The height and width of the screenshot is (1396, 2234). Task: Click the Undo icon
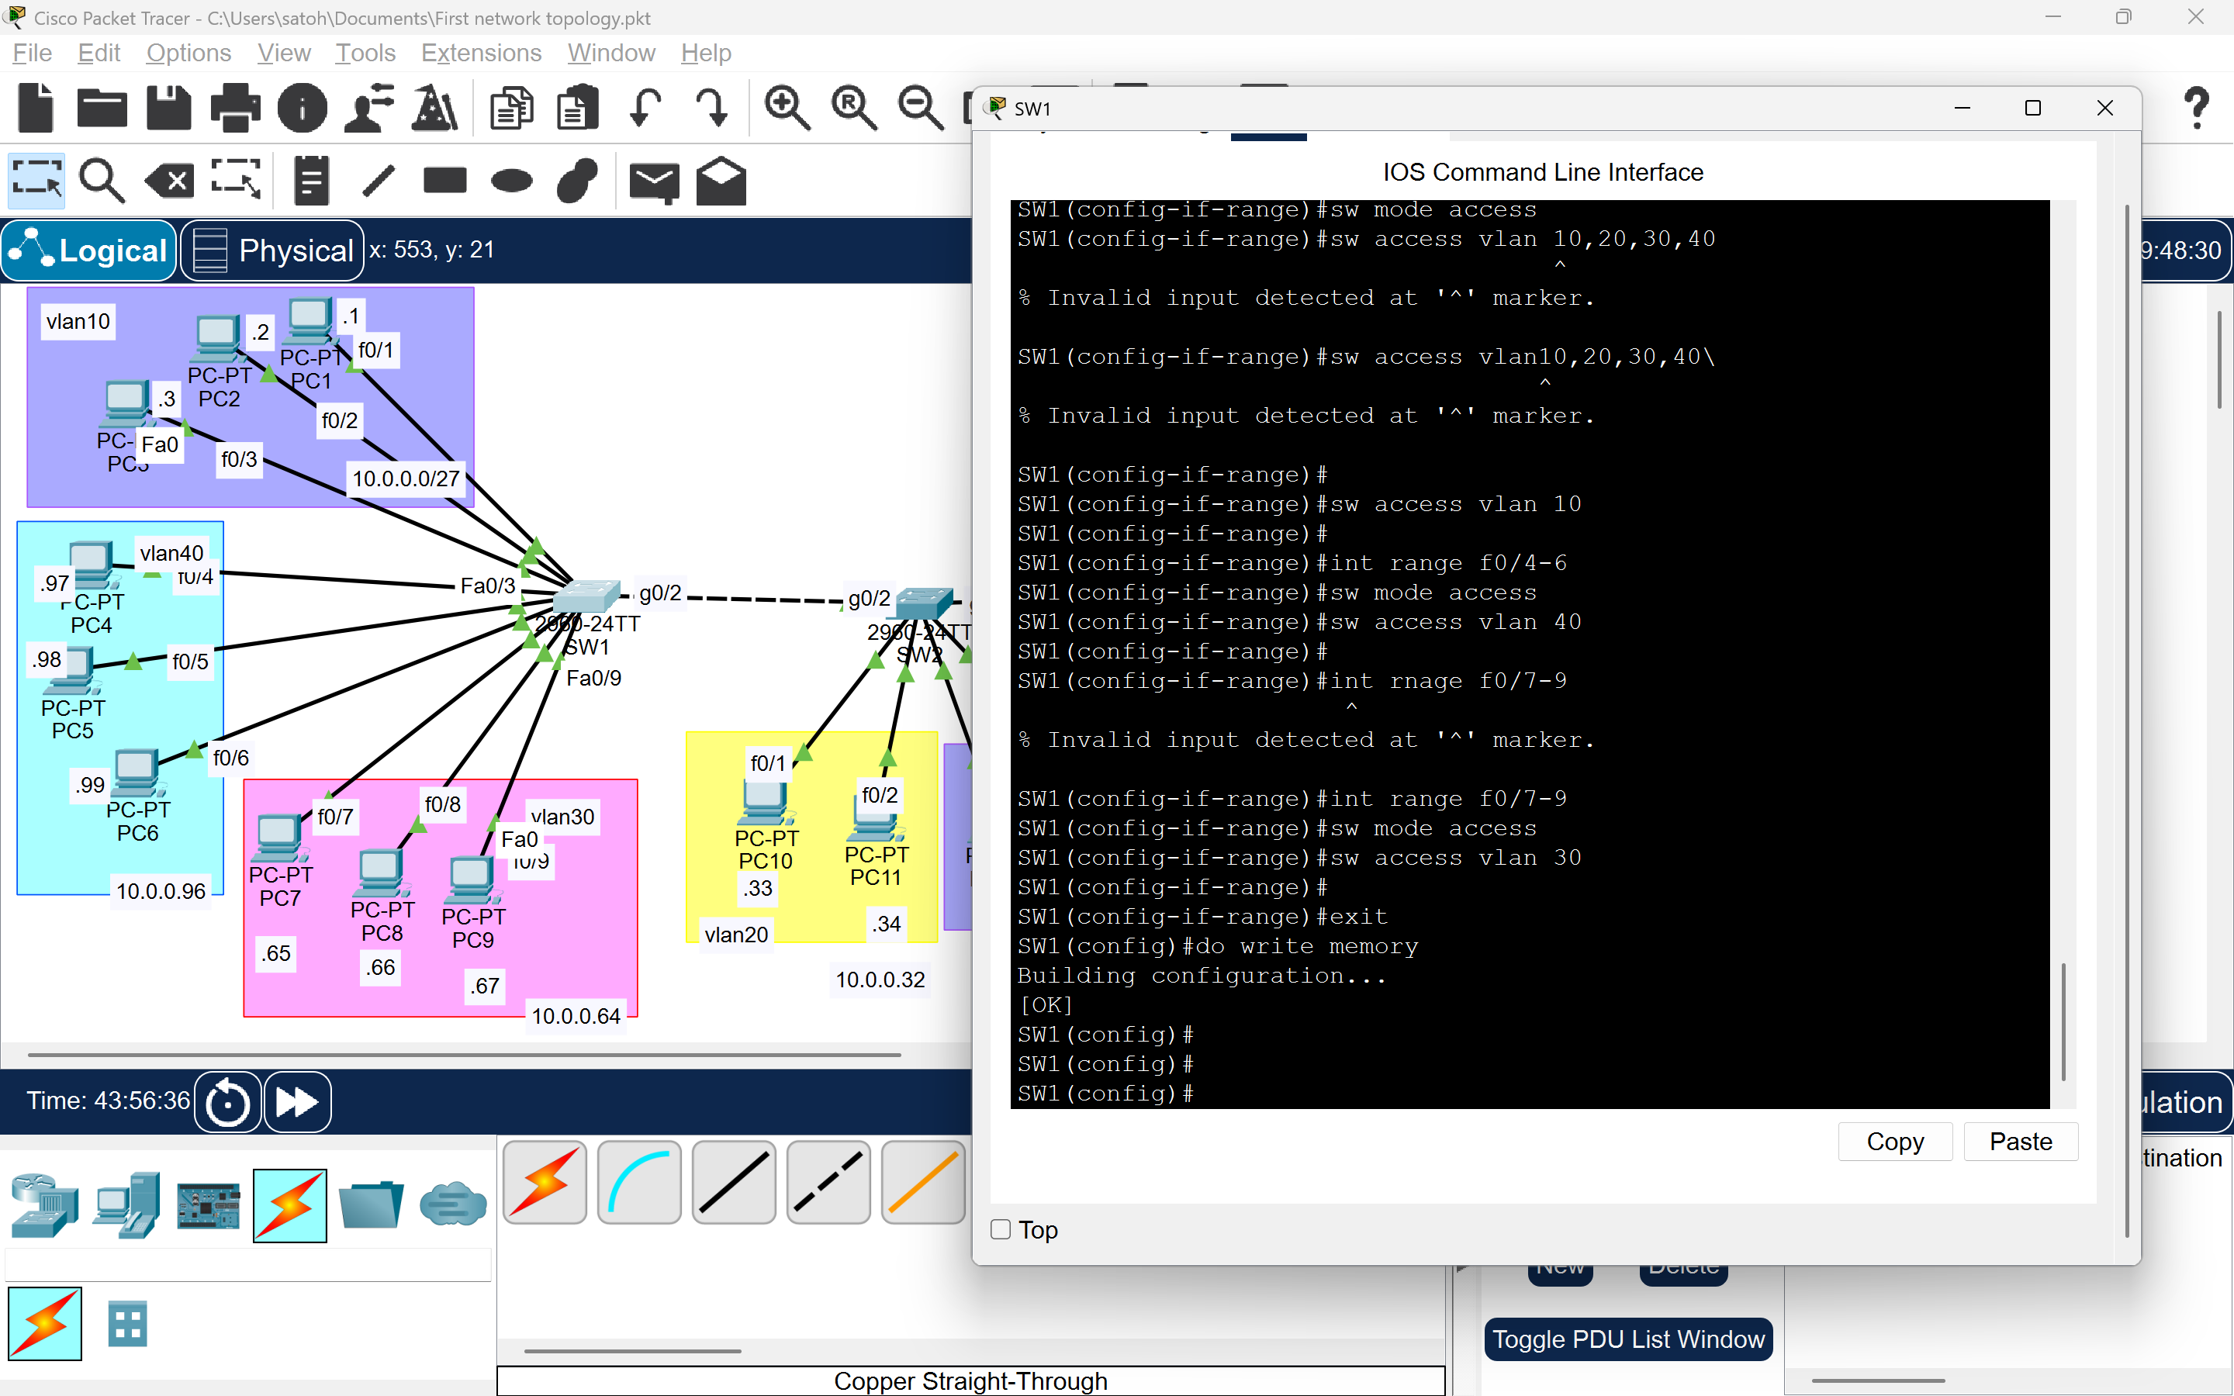pyautogui.click(x=646, y=108)
